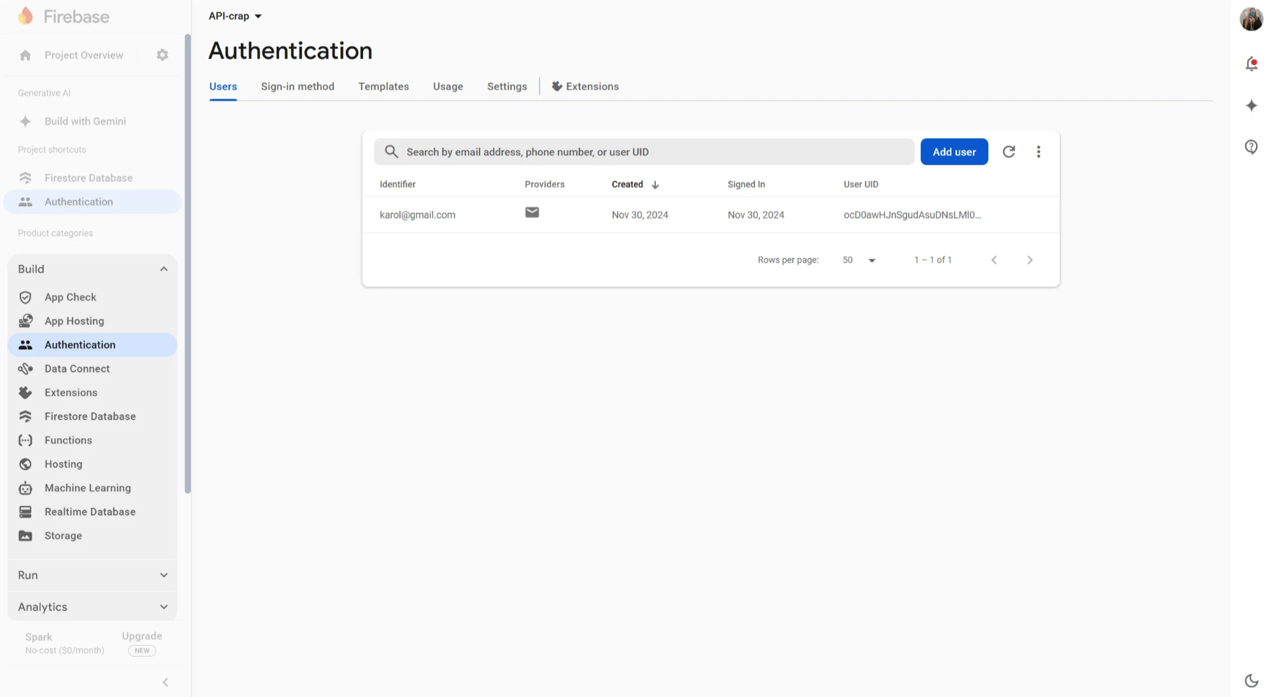Viewport: 1272px width, 697px height.
Task: Open notifications bell icon
Action: (1252, 64)
